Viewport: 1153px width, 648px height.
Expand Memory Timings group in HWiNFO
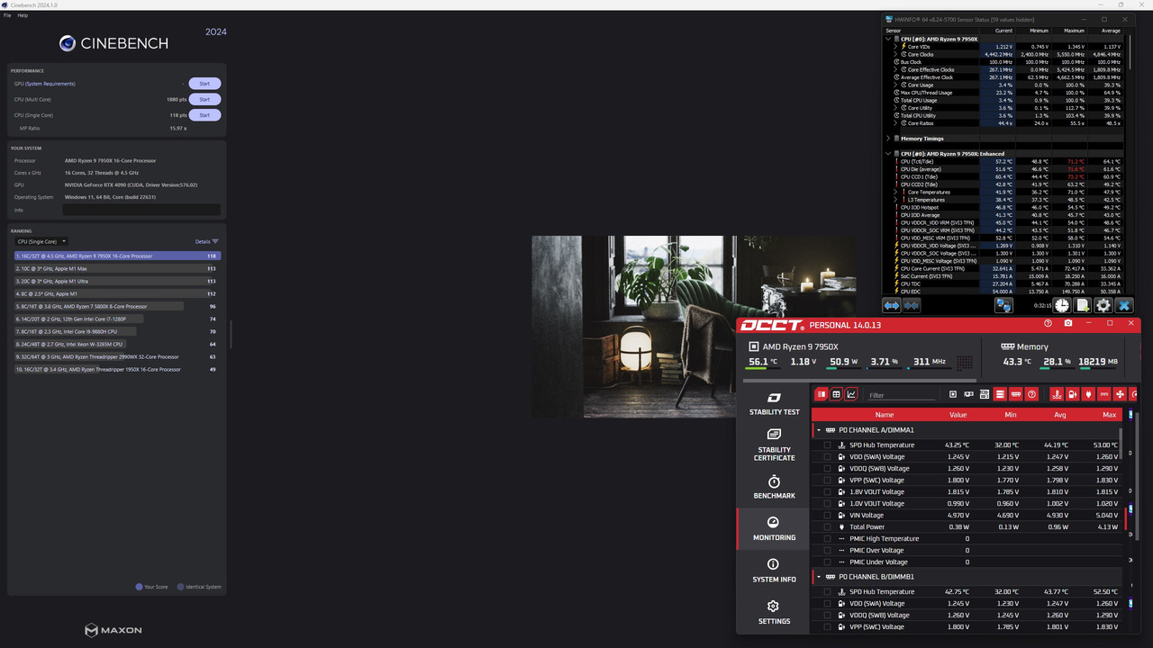pos(888,139)
